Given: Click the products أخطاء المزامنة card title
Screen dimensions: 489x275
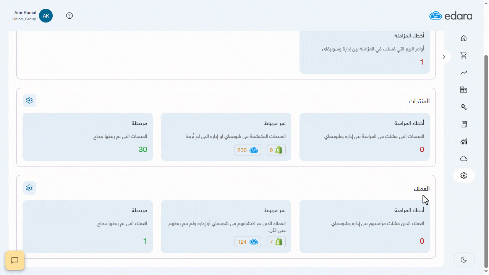Looking at the screenshot, I should [409, 123].
